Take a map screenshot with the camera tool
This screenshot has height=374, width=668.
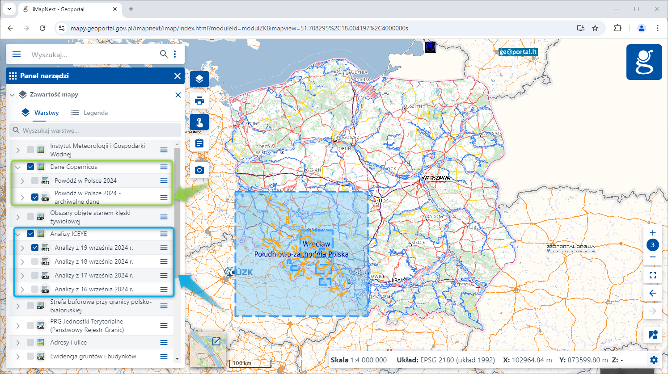(199, 170)
